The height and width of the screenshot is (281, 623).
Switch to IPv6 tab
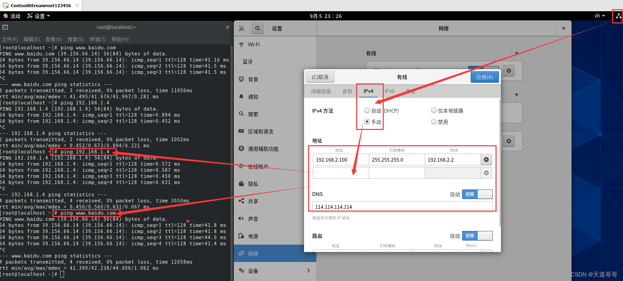390,91
